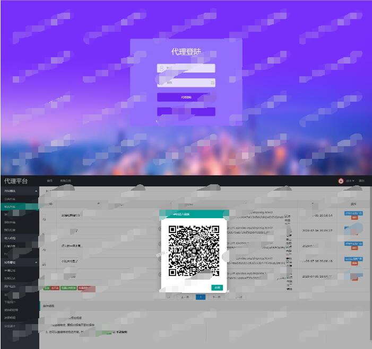Click the password field in 代理登陆 panel

coord(186,83)
